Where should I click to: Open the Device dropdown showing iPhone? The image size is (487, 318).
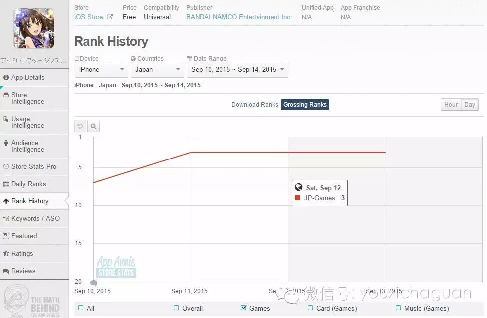pos(101,70)
